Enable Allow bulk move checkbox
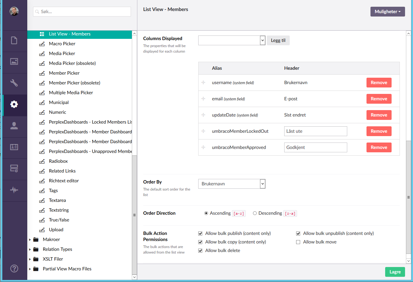Viewport: 413px width, 282px height. point(298,242)
